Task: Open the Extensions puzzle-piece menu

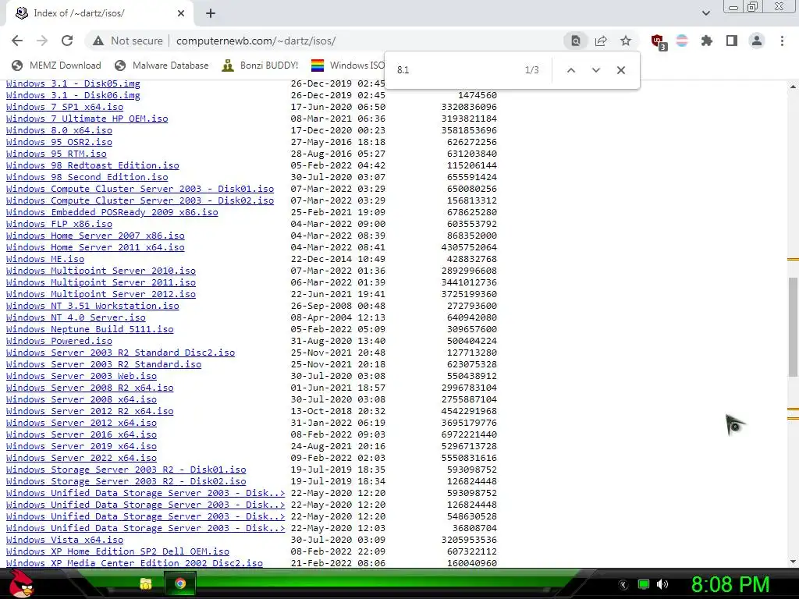Action: 707,41
